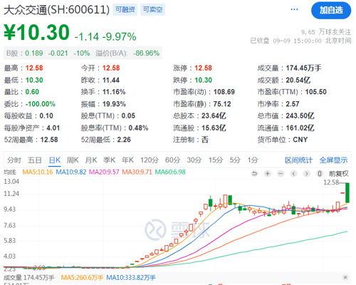Click the 总市值 value 243.50亿
Screen dimensions: 356x285
(300, 116)
